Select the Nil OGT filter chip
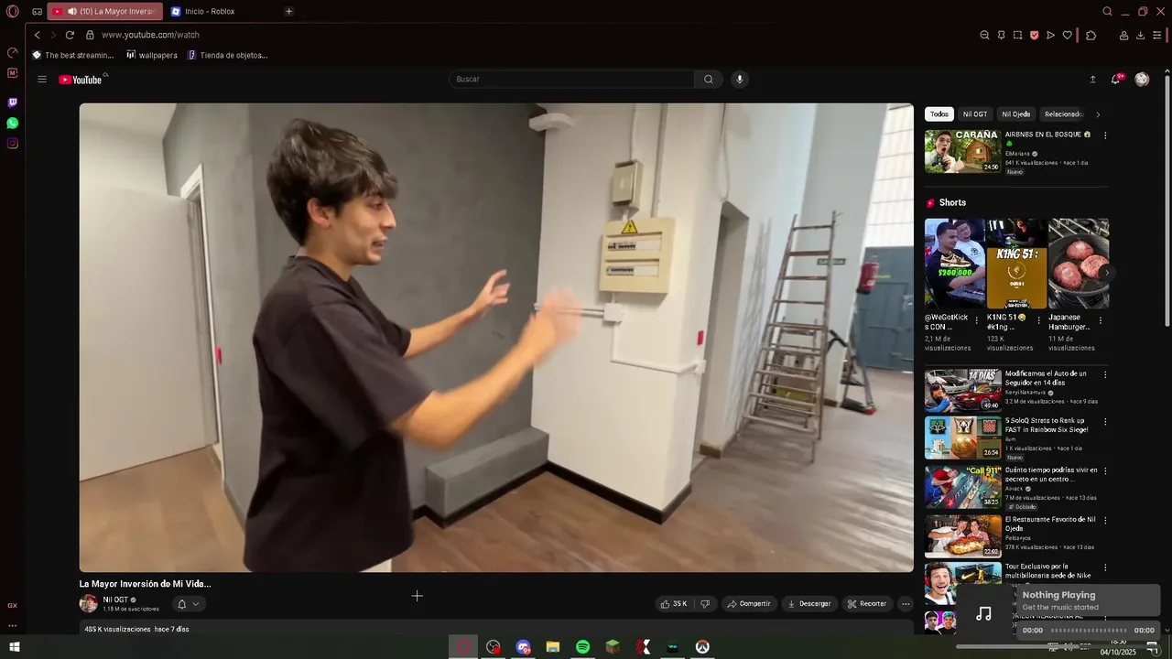Image resolution: width=1172 pixels, height=659 pixels. click(x=975, y=114)
